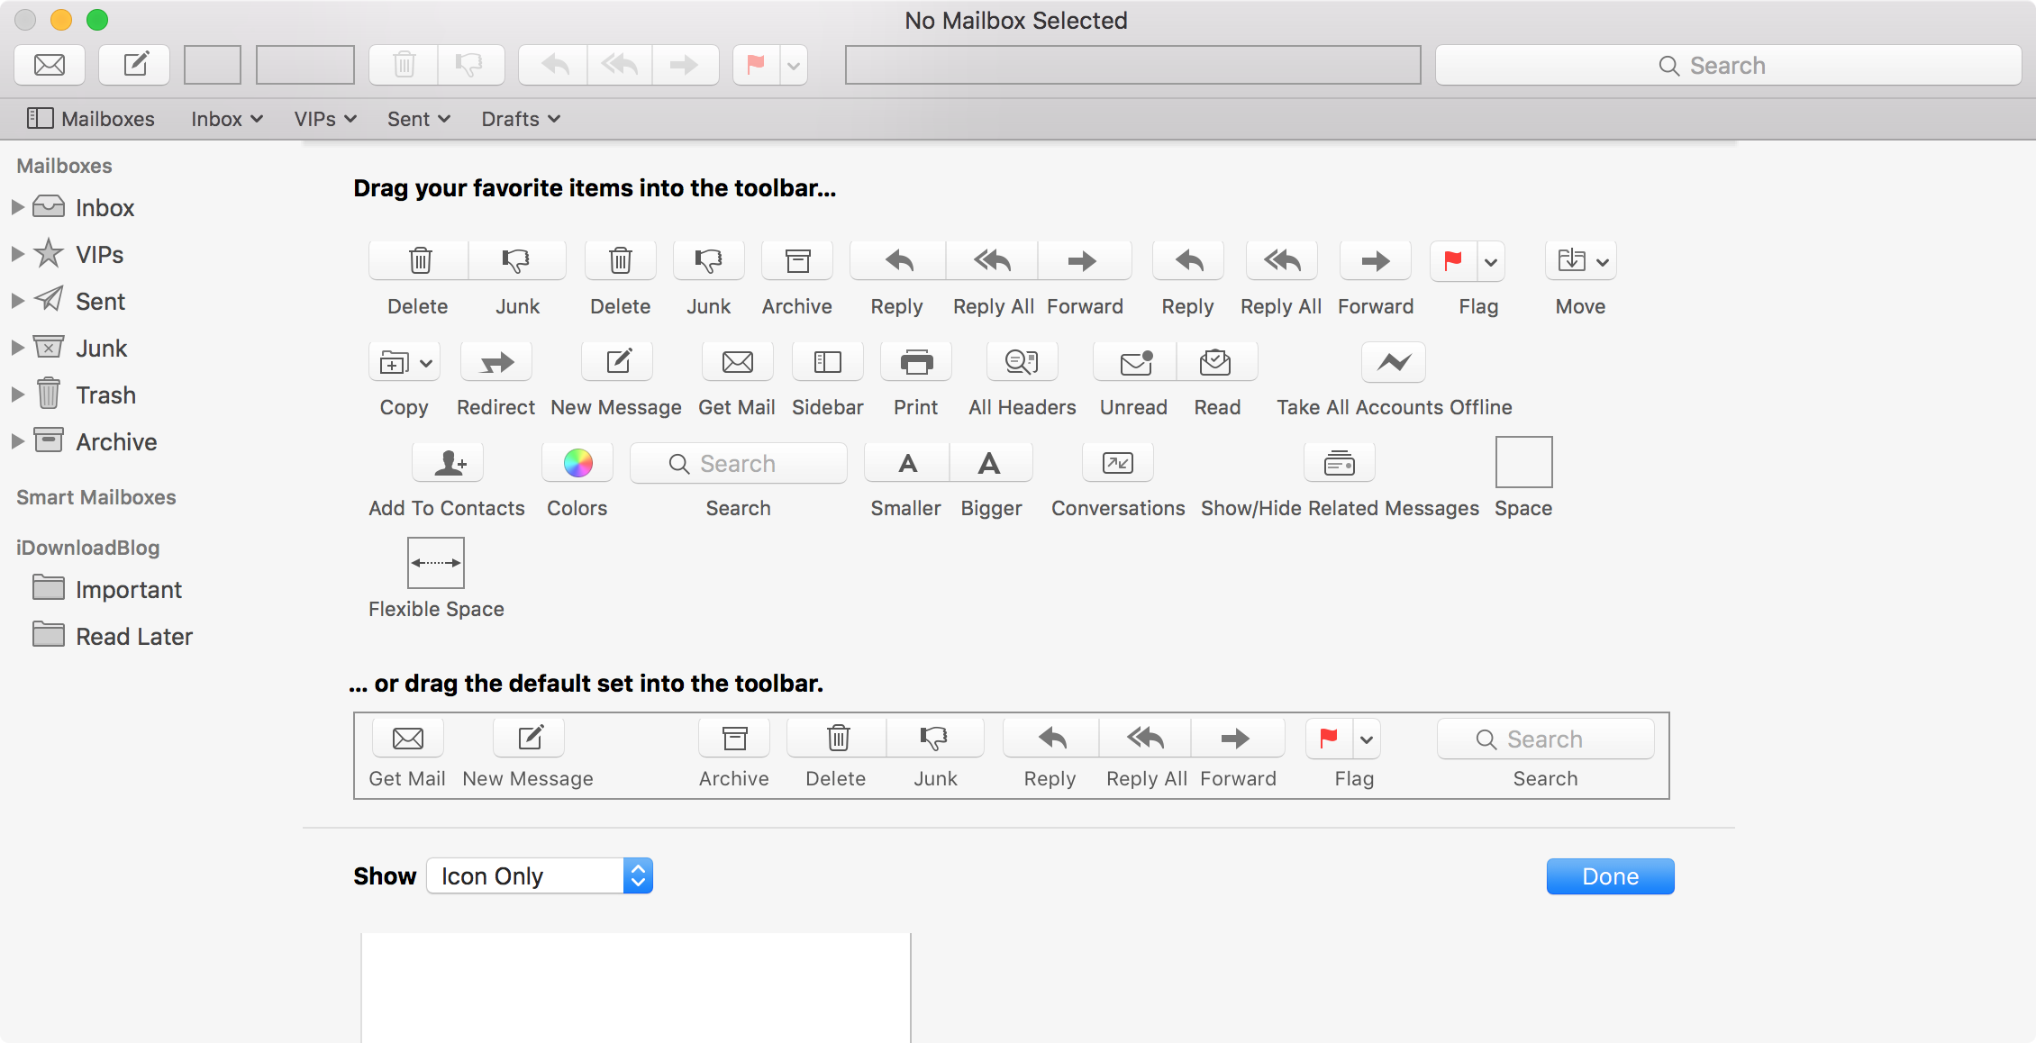
Task: Toggle the Mailboxes sidebar button
Action: (x=91, y=119)
